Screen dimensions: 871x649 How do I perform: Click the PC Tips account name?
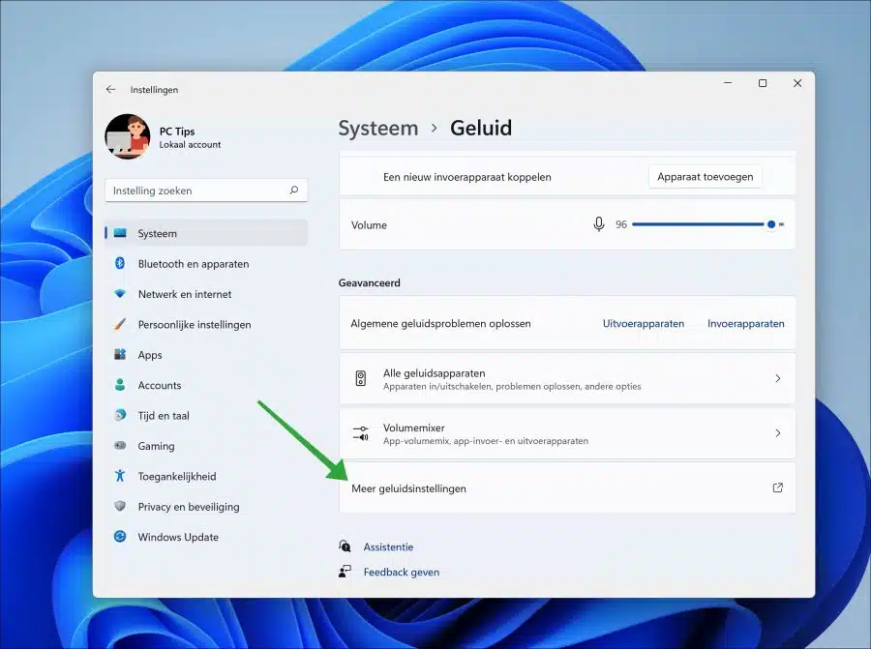(177, 132)
